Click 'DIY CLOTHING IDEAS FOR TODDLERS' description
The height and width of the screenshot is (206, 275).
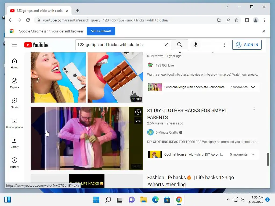[202, 142]
